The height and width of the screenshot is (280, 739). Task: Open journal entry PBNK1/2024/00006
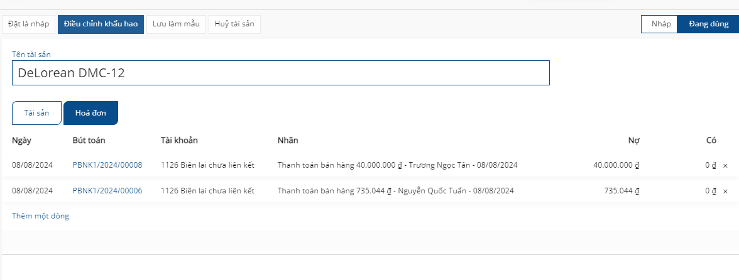107,191
